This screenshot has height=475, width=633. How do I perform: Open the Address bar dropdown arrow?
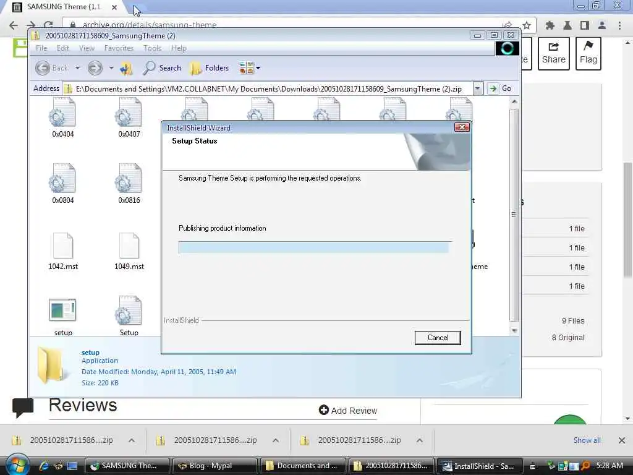478,88
